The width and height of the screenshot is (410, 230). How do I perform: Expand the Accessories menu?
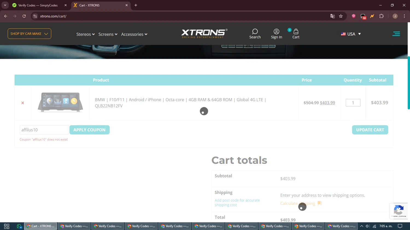(x=134, y=34)
